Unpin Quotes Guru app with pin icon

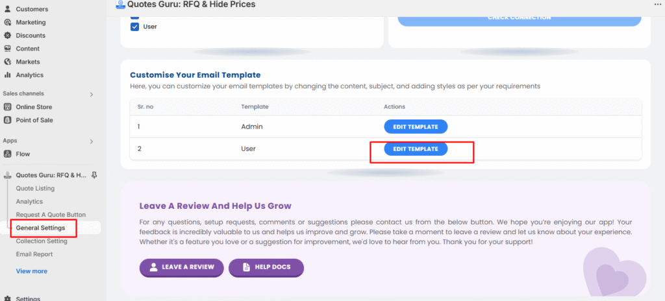[x=94, y=175]
